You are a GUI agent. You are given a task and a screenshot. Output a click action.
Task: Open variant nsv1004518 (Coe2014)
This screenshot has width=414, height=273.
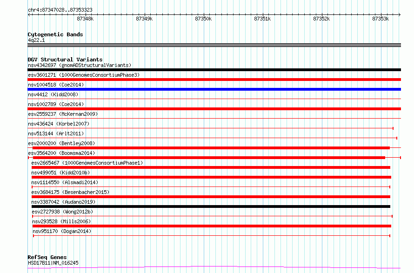56,85
